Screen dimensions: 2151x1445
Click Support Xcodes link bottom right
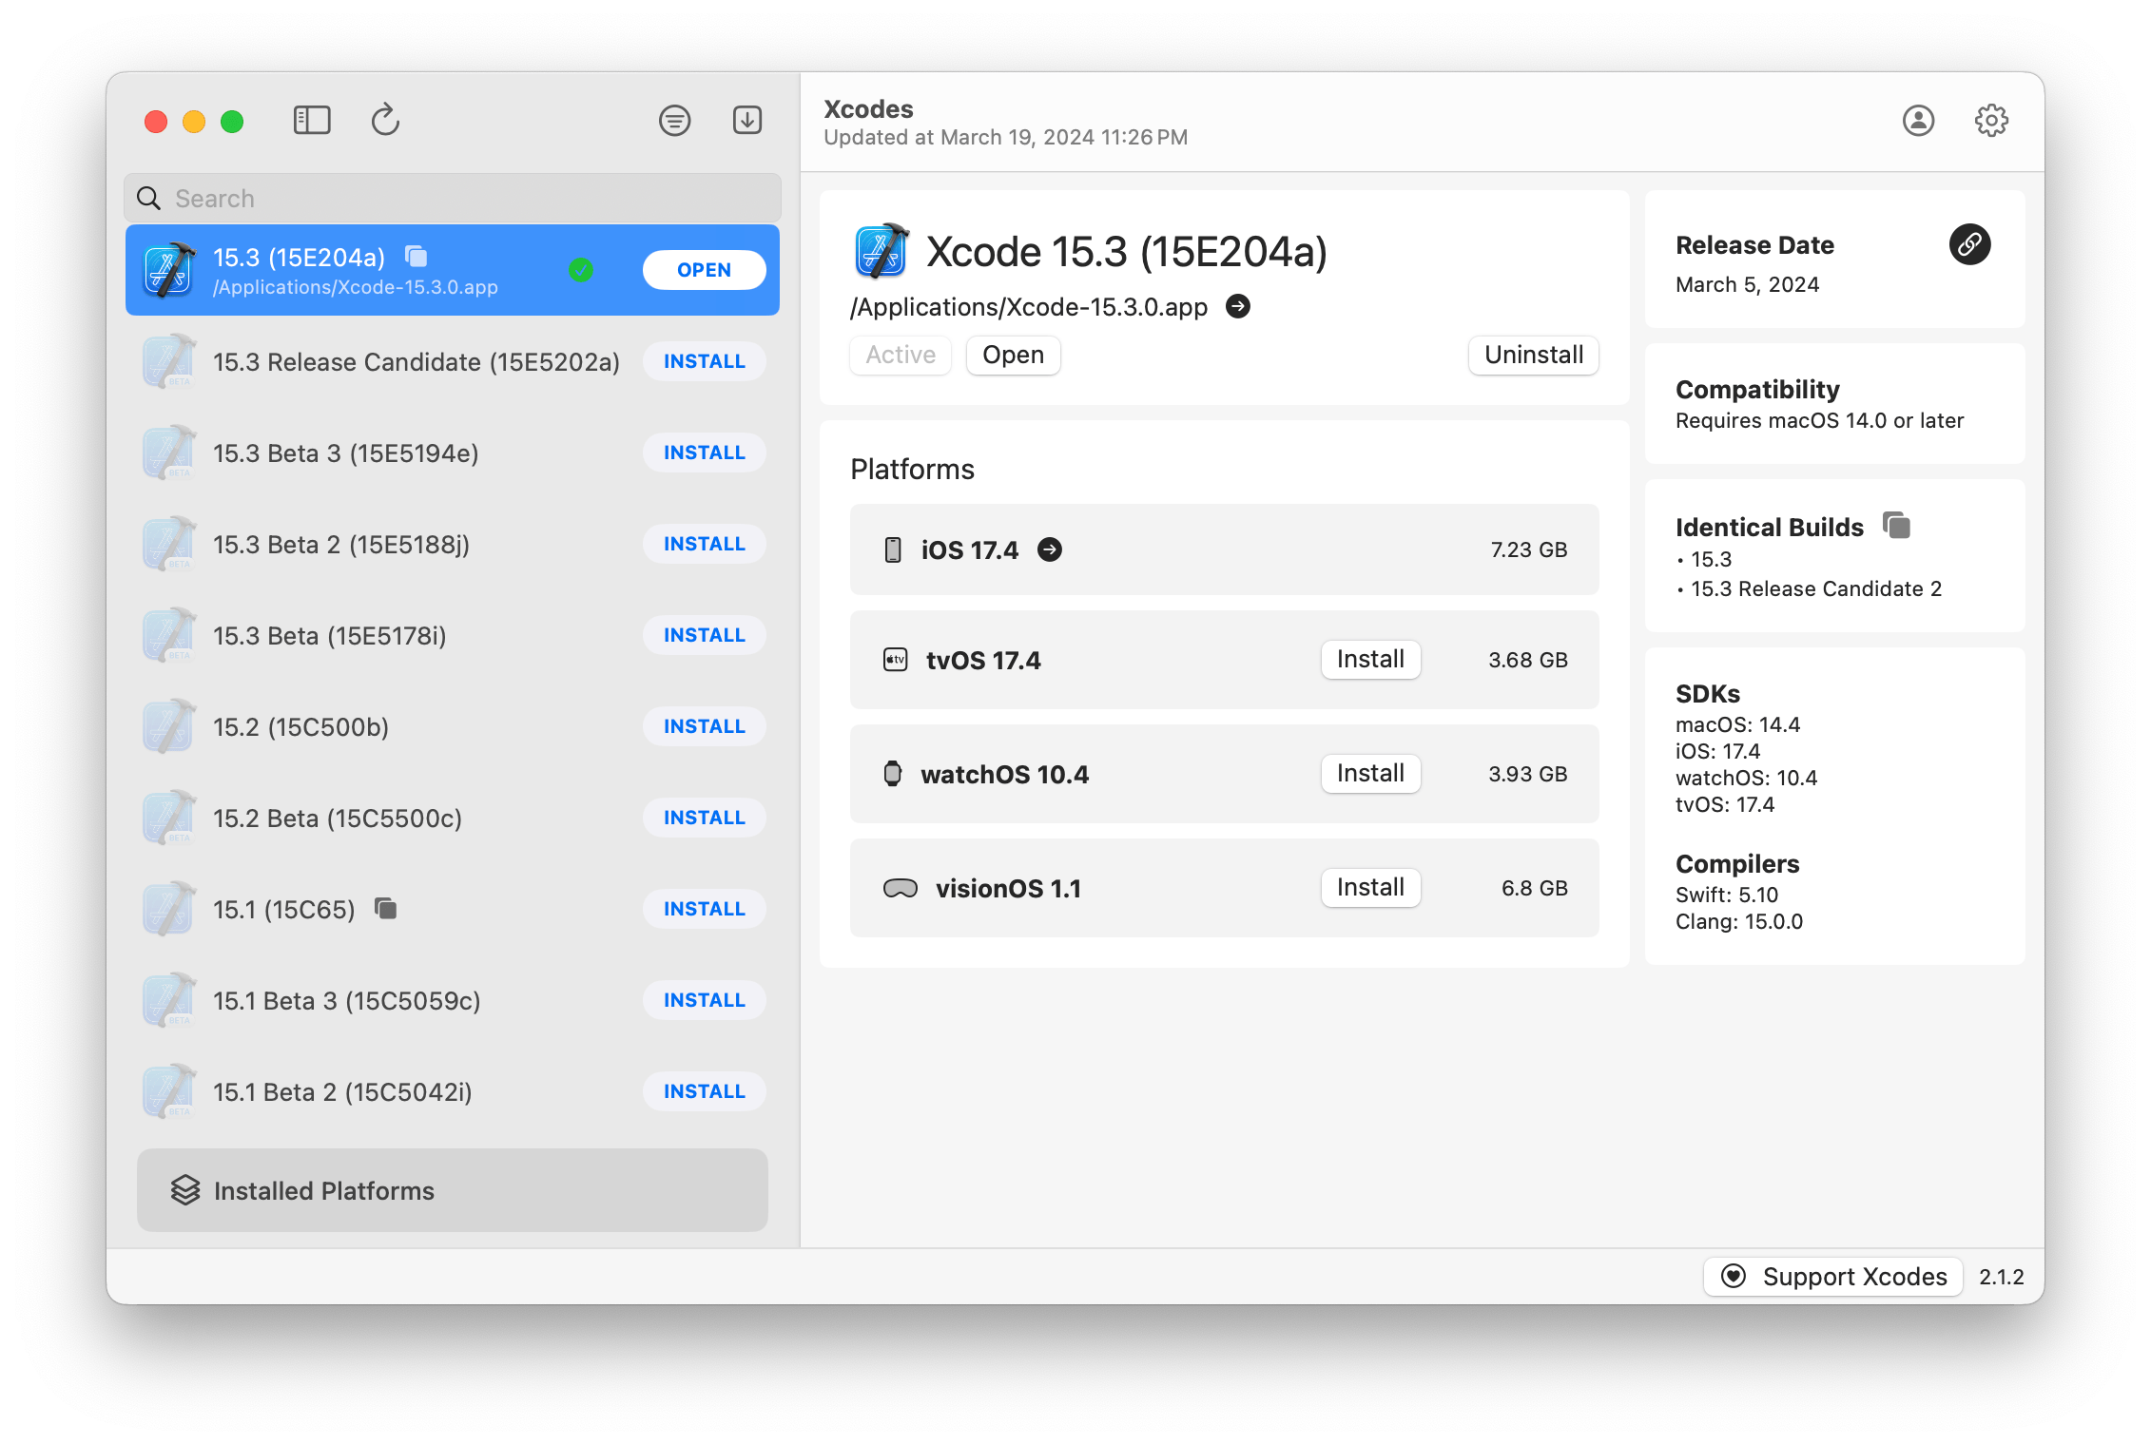pos(1845,1276)
